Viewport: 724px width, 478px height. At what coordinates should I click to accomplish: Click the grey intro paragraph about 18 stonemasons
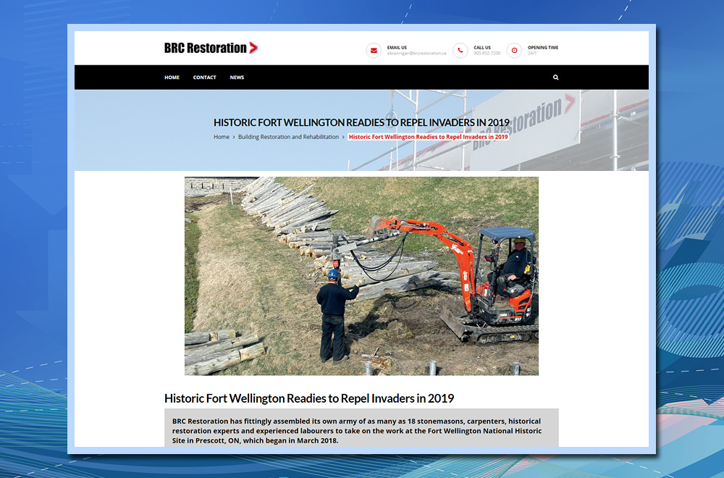pos(361,427)
